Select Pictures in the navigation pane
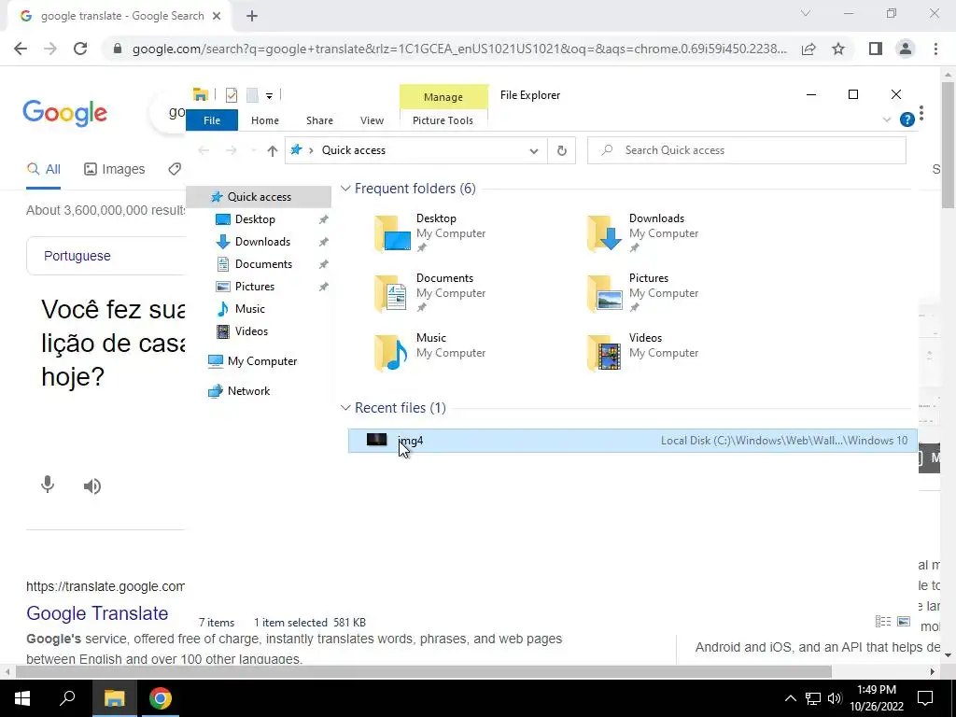This screenshot has height=717, width=956. (254, 287)
